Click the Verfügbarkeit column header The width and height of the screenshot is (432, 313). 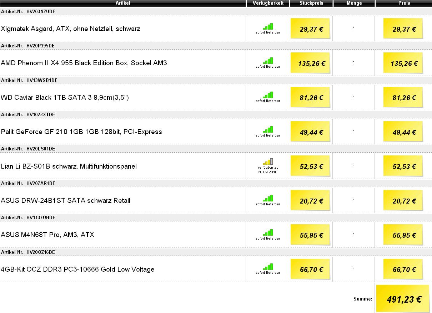[268, 3]
